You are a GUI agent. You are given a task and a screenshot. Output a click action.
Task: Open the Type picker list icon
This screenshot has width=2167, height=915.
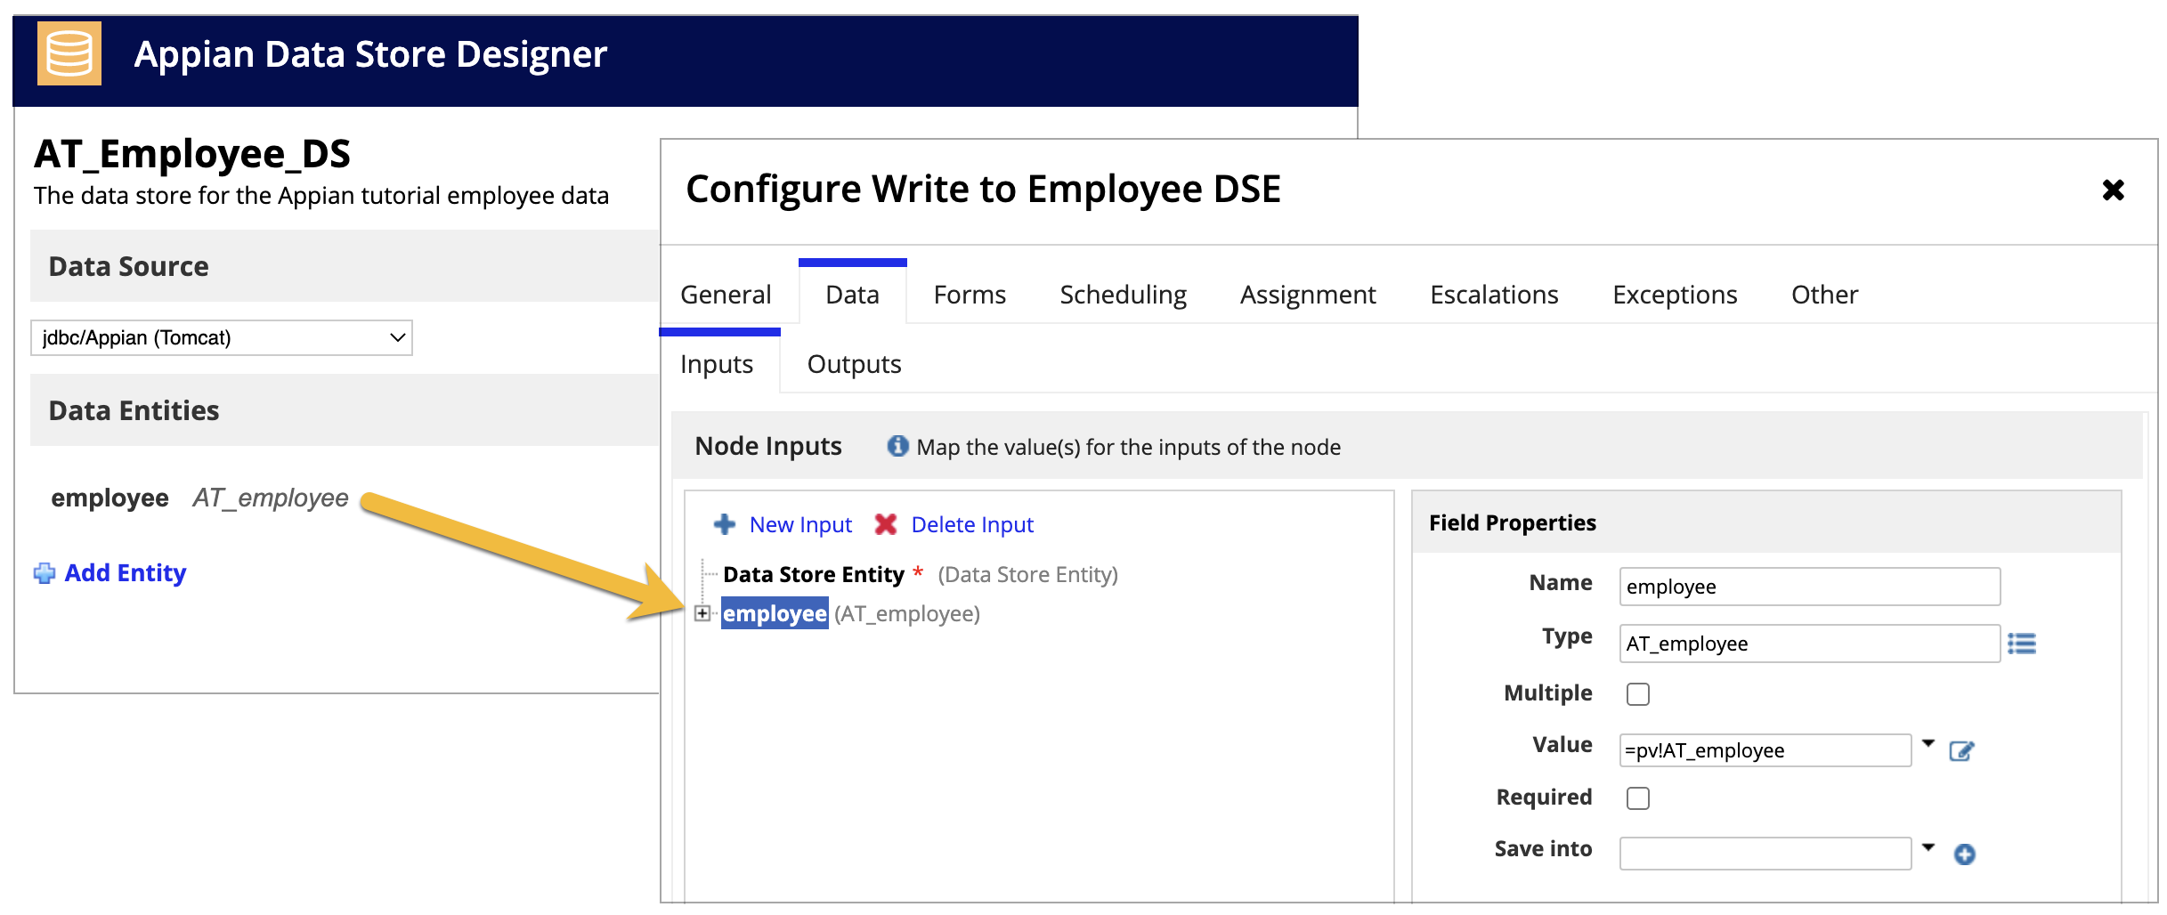tap(2022, 644)
